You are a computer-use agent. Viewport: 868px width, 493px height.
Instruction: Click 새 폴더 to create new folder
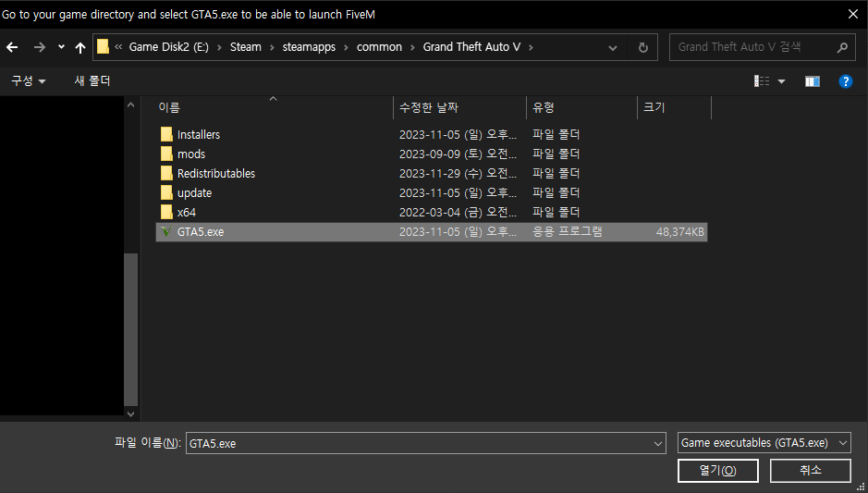click(x=92, y=81)
